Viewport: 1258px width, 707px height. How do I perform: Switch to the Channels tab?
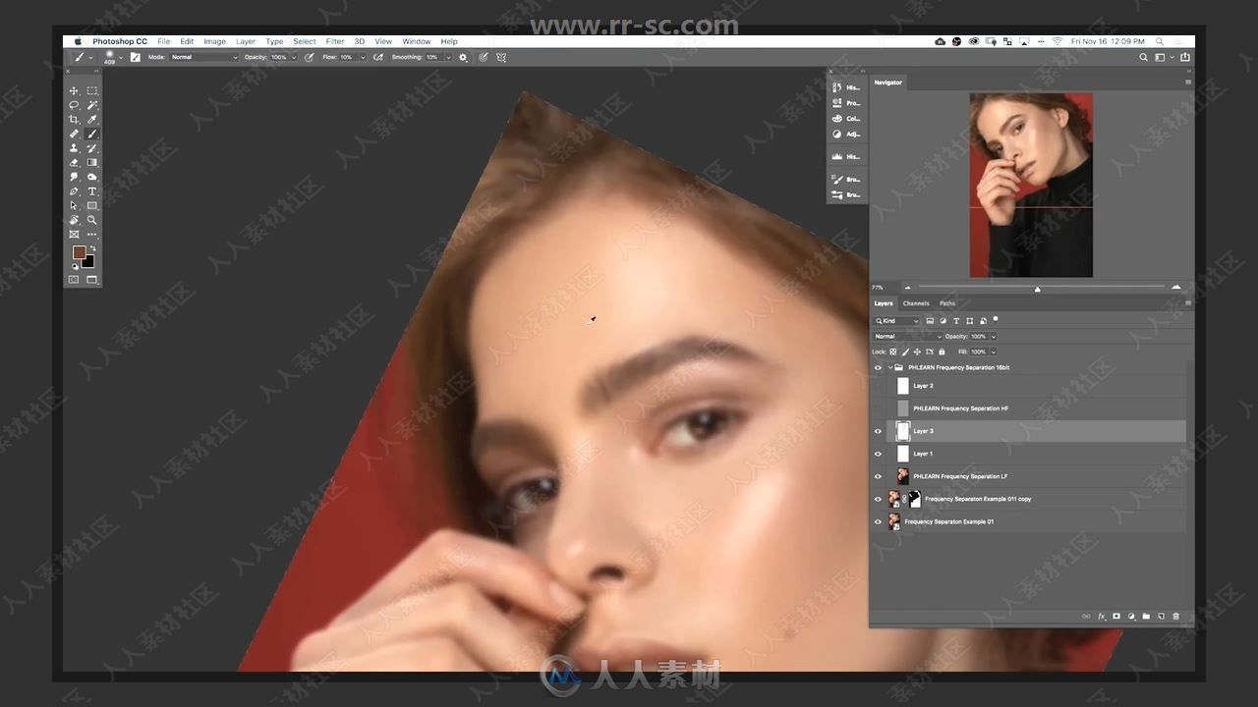pos(916,303)
